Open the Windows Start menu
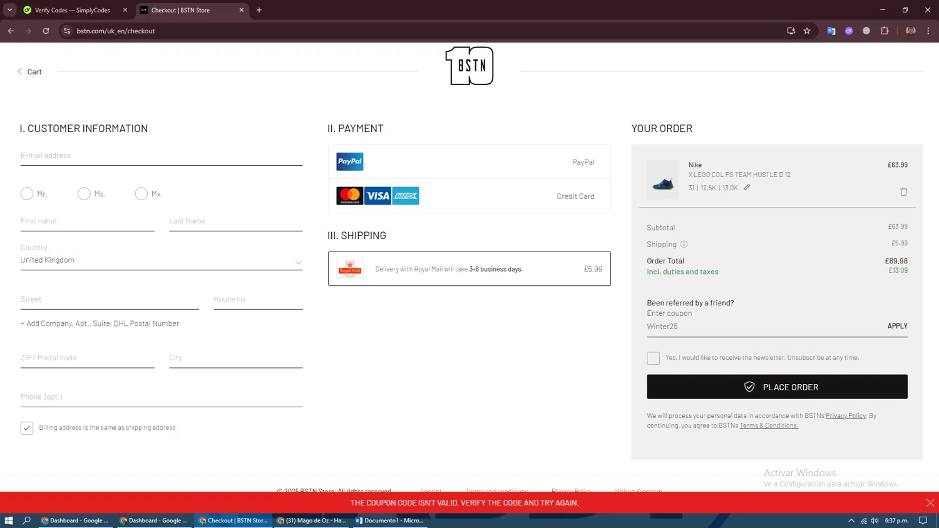The width and height of the screenshot is (939, 528). tap(9, 520)
